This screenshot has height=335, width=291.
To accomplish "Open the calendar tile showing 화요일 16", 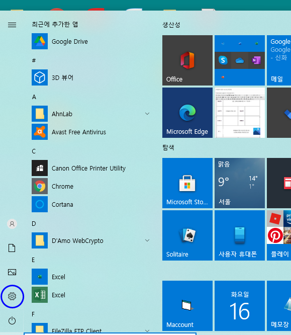I will point(240,306).
